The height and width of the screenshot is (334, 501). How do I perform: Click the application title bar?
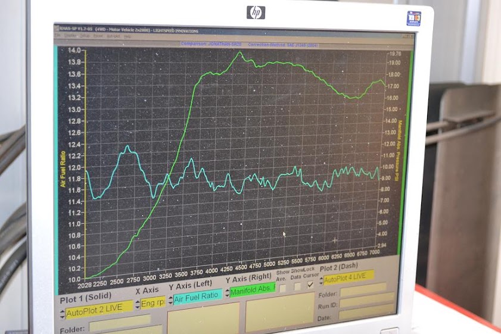click(234, 32)
